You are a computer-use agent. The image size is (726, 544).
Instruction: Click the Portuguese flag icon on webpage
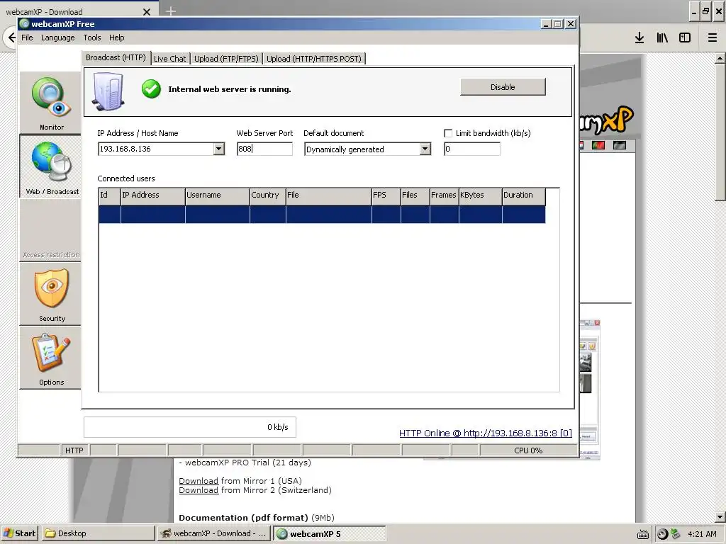point(598,145)
